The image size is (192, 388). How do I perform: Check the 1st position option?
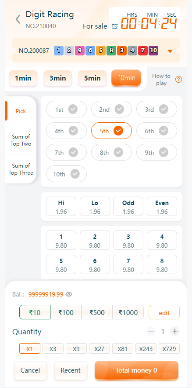[66, 109]
